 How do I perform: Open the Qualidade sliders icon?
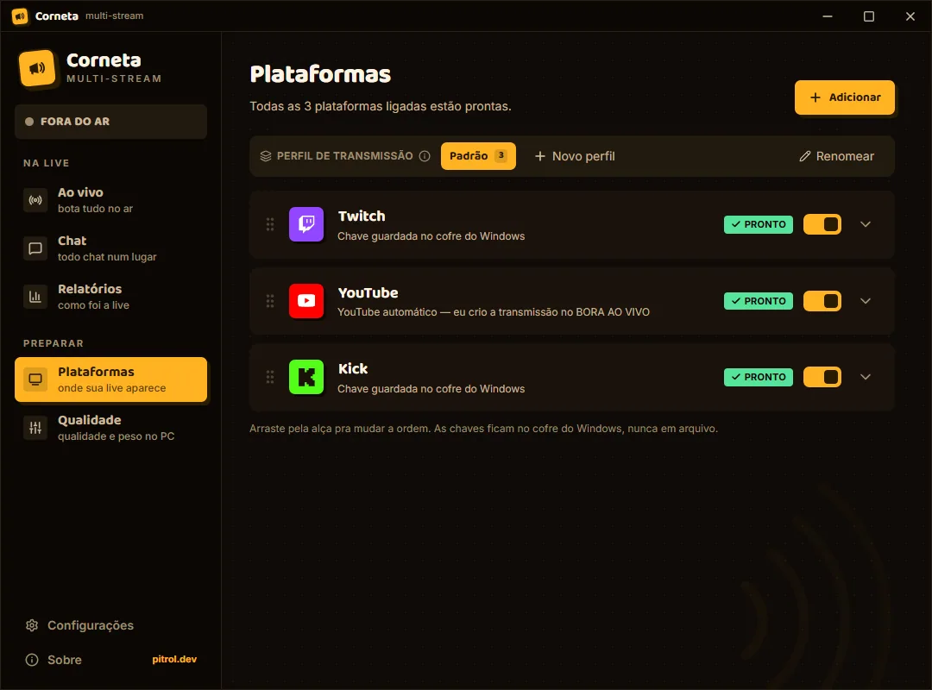click(x=35, y=427)
